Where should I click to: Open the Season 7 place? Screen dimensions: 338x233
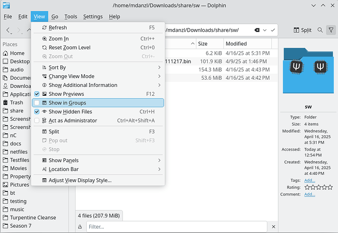[17, 226]
